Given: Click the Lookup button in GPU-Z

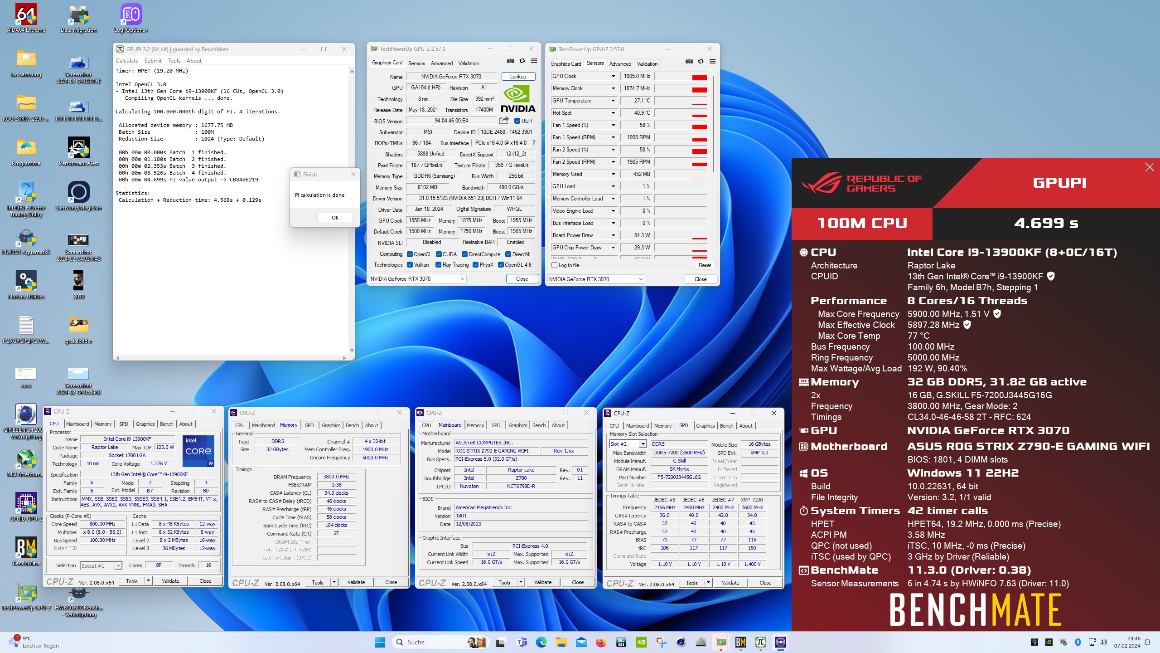Looking at the screenshot, I should [518, 77].
